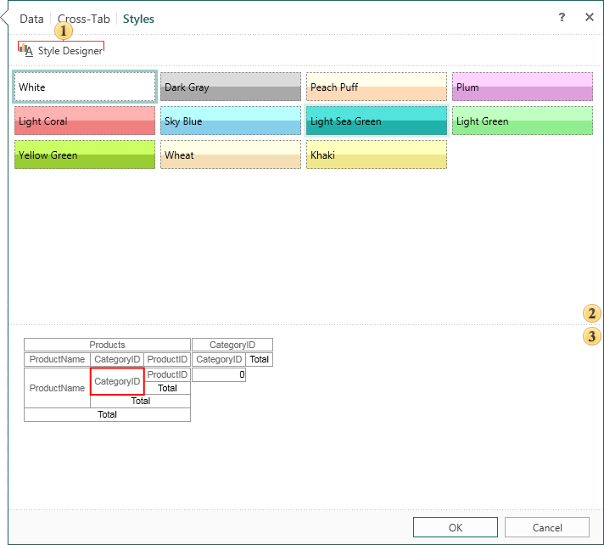Pick the Light Green style
This screenshot has height=545, width=604.
(x=522, y=121)
